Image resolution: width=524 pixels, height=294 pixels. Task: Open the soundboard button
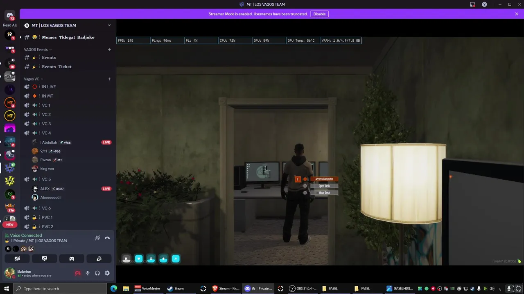(x=99, y=258)
